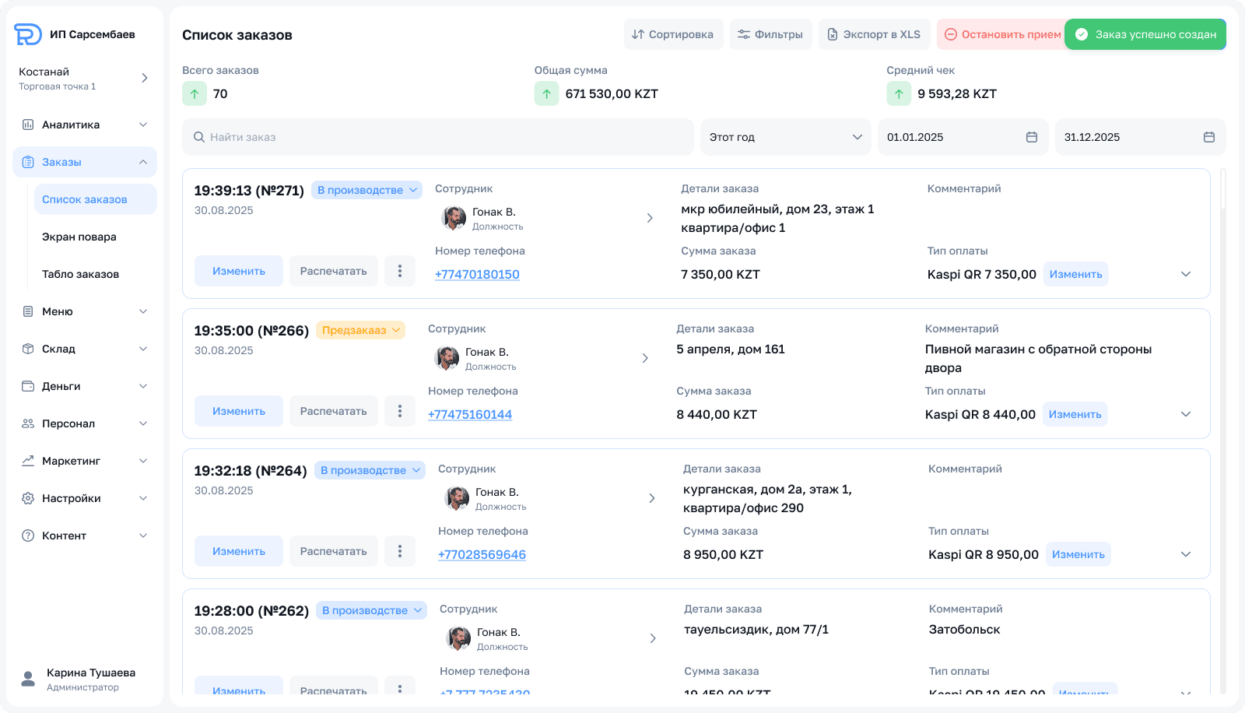Open the three-dot menu for order №266
The width and height of the screenshot is (1245, 713).
click(400, 411)
